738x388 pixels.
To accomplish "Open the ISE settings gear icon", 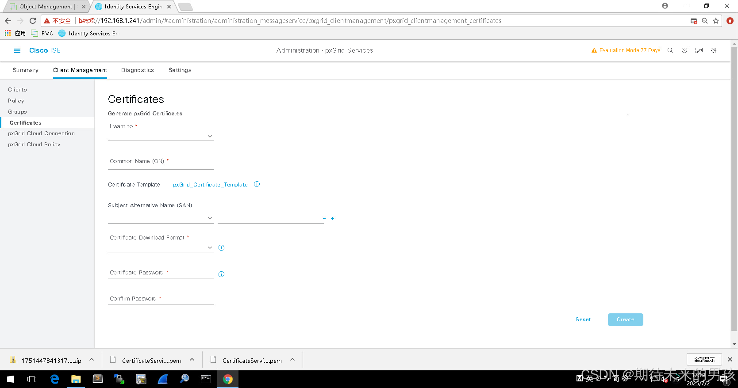I will [714, 50].
